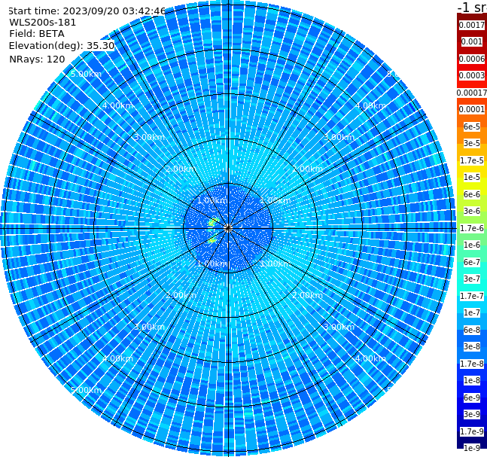Image resolution: width=487 pixels, height=457 pixels.
Task: Click the 6e-8 color bar tick
Action: click(x=472, y=330)
